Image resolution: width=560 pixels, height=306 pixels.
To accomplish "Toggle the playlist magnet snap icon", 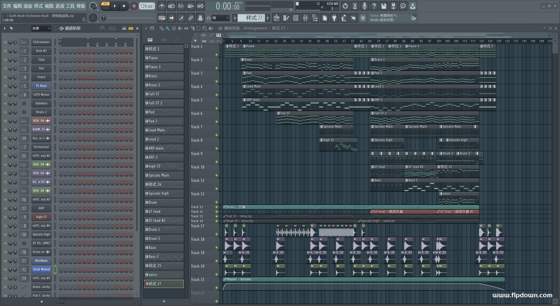I will click(152, 28).
